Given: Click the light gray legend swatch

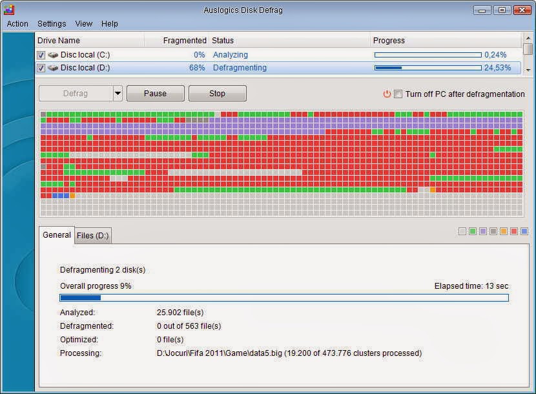Looking at the screenshot, I should pyautogui.click(x=462, y=231).
